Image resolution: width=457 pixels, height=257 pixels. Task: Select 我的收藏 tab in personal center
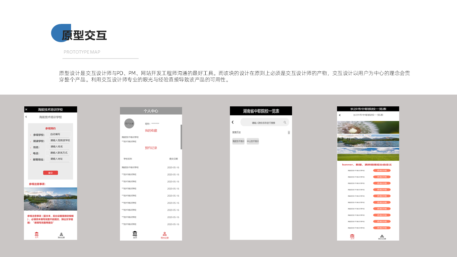[151, 131]
